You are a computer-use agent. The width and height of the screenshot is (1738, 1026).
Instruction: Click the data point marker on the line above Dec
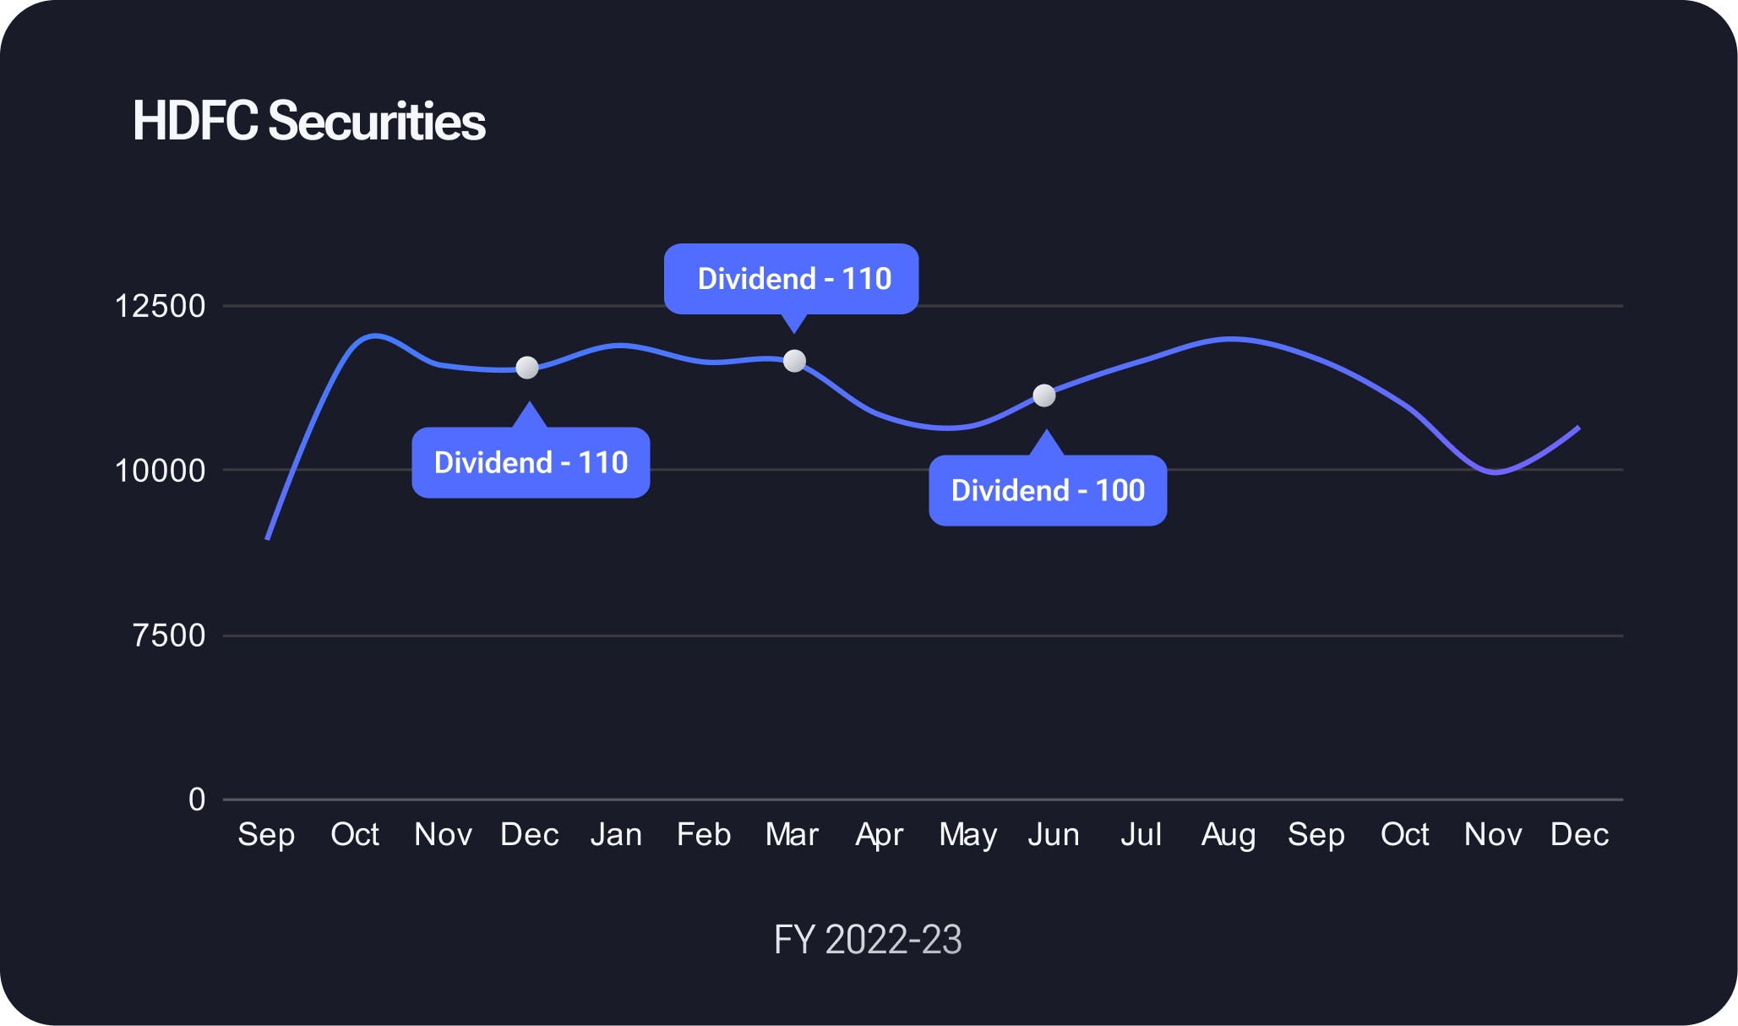click(527, 368)
